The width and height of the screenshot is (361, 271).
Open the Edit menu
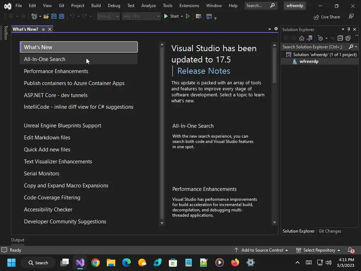click(32, 6)
